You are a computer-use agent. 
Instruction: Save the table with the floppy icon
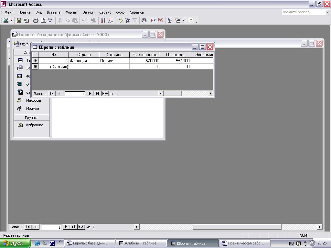[x=19, y=20]
